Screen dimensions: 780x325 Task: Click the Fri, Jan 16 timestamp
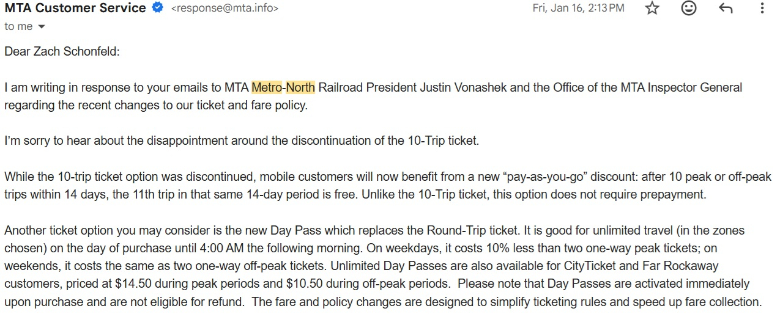[578, 9]
